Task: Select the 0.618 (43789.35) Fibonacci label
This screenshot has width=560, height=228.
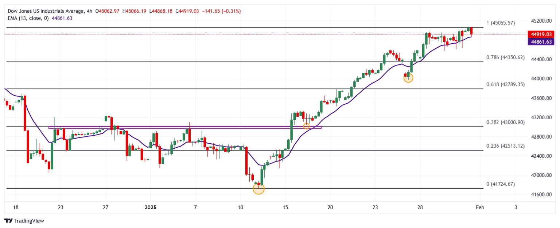Action: (x=505, y=84)
